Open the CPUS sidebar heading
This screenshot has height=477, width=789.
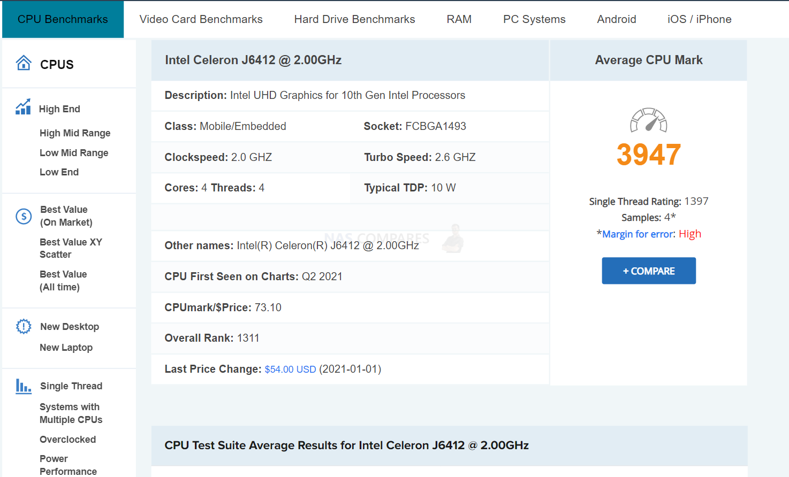(57, 65)
